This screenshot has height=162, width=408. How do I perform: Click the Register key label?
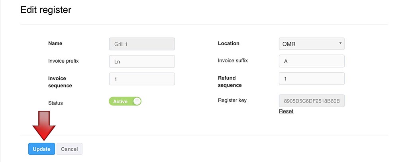232,100
